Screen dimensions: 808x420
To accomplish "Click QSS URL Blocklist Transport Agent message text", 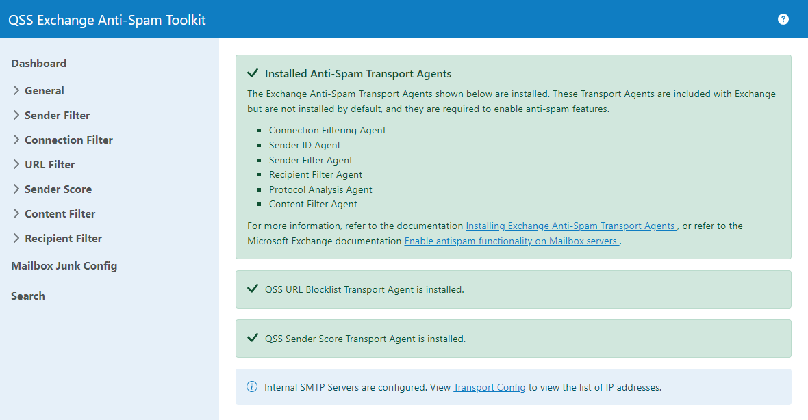I will 364,289.
